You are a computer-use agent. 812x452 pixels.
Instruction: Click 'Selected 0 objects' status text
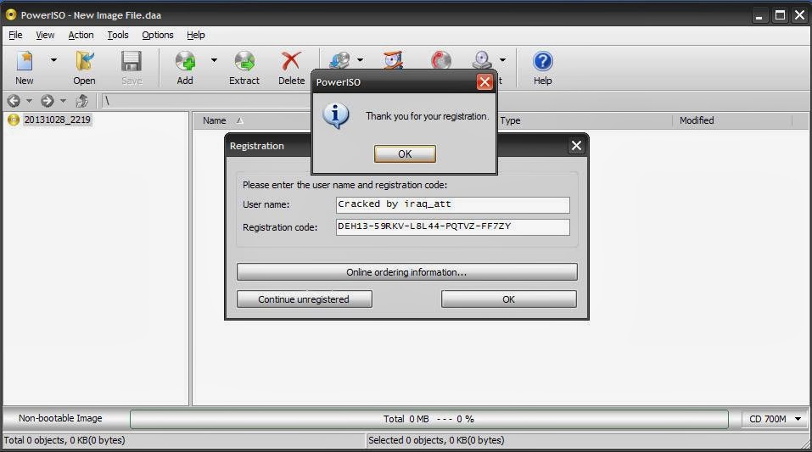pyautogui.click(x=436, y=440)
